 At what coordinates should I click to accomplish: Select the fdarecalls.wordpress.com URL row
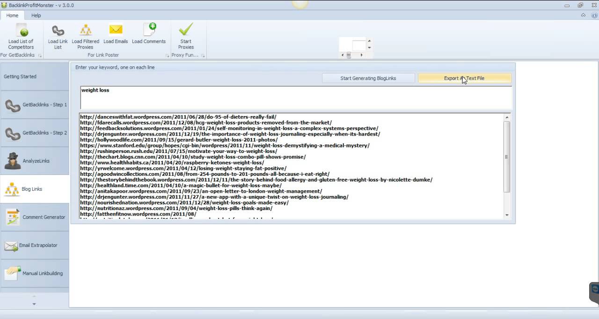[x=205, y=123]
